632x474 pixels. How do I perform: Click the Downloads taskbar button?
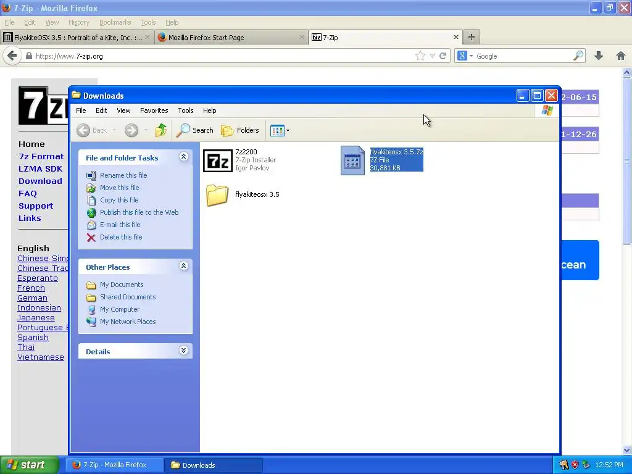(214, 465)
